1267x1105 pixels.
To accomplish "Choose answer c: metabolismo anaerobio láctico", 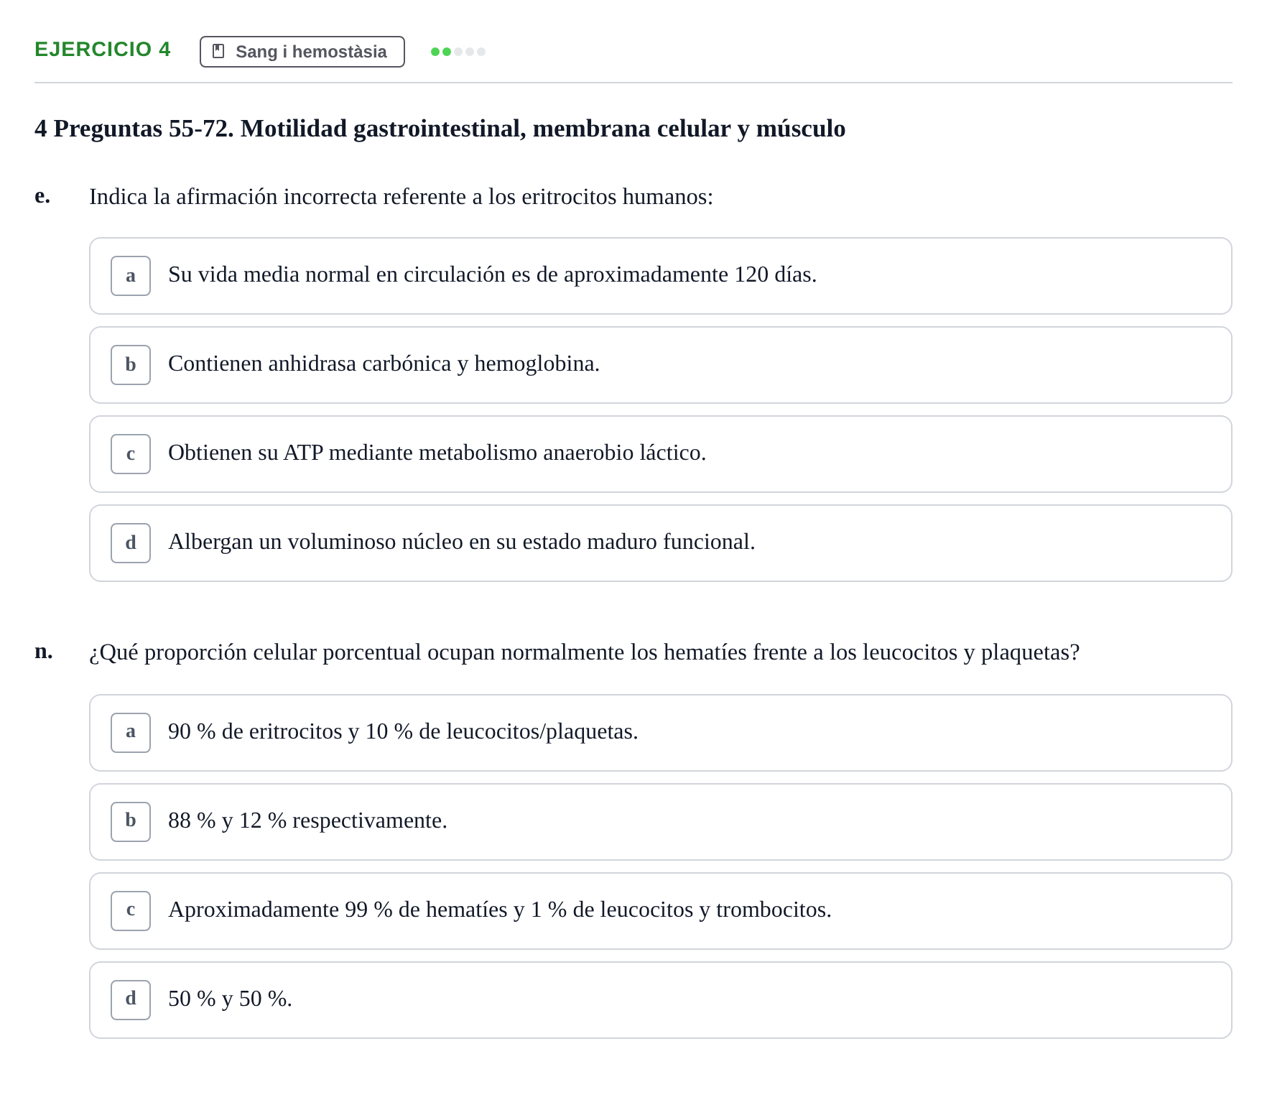I will pos(661,454).
